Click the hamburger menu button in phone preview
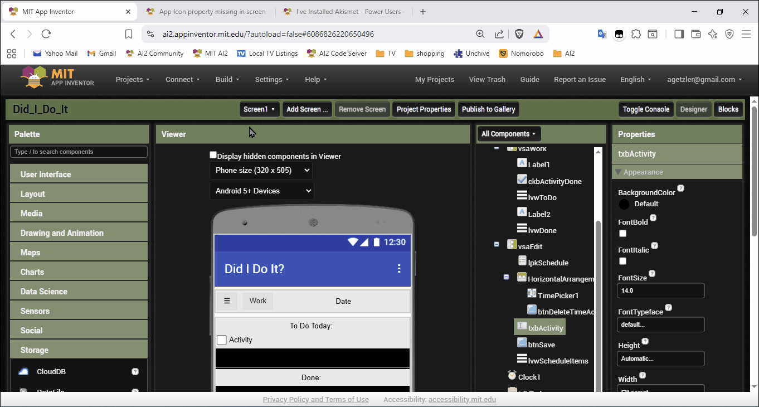The height and width of the screenshot is (407, 759). 227,301
